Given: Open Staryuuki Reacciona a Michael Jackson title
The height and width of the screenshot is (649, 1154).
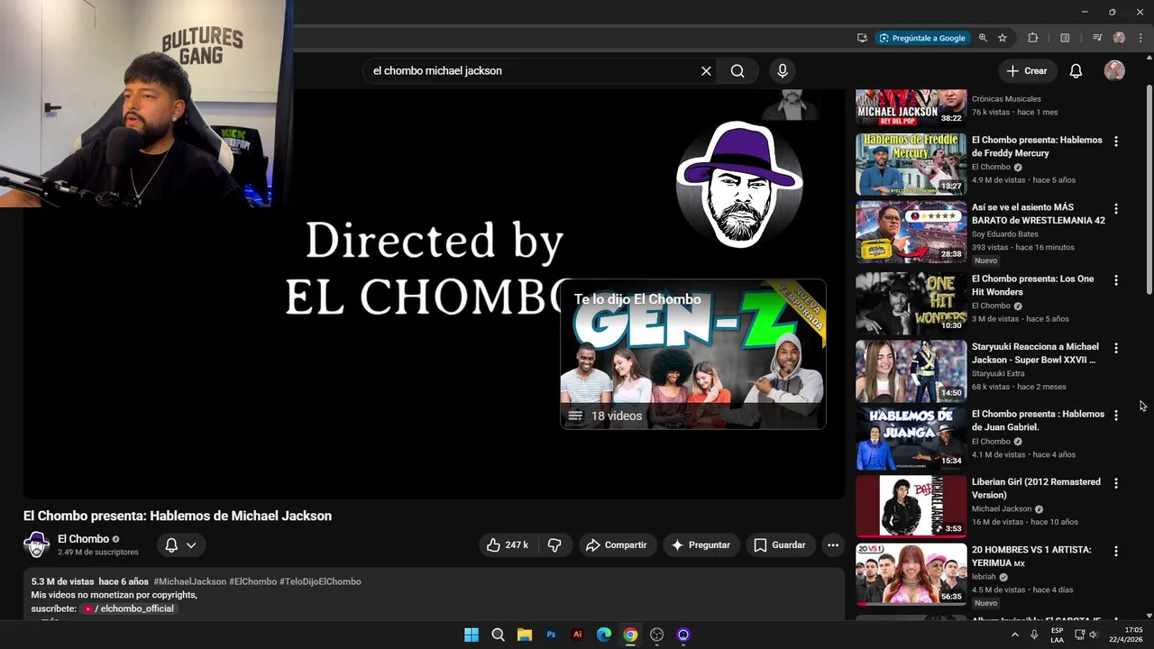Looking at the screenshot, I should [1035, 353].
